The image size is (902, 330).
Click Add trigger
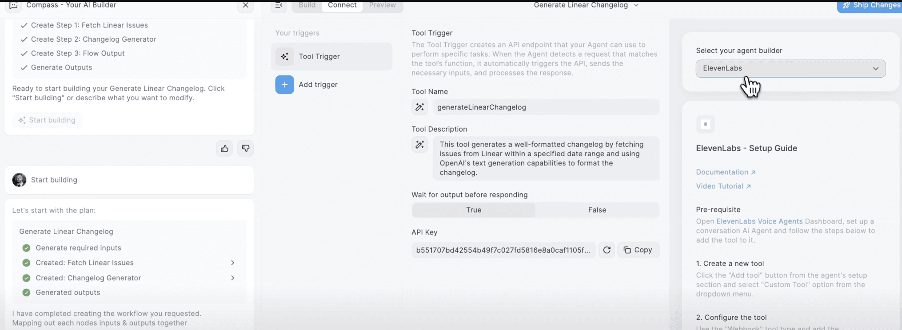[318, 85]
